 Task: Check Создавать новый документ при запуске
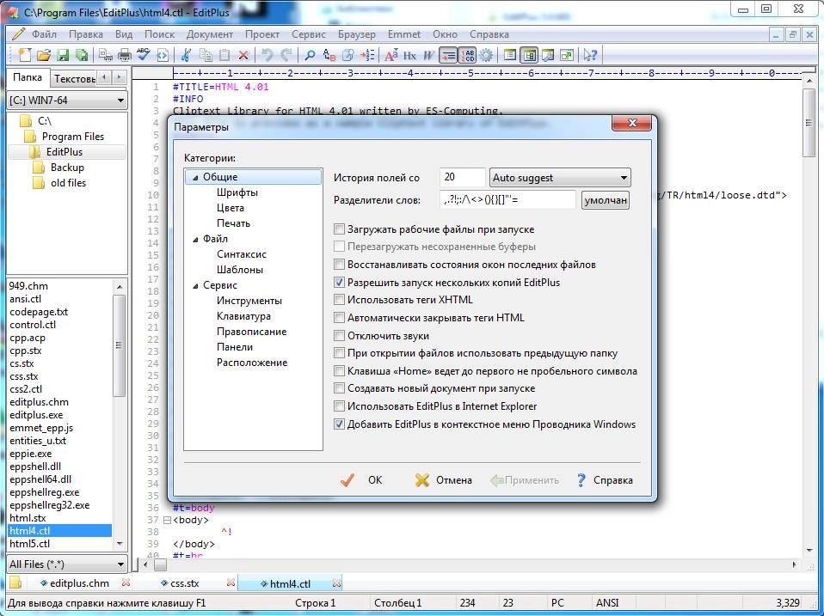pyautogui.click(x=340, y=388)
